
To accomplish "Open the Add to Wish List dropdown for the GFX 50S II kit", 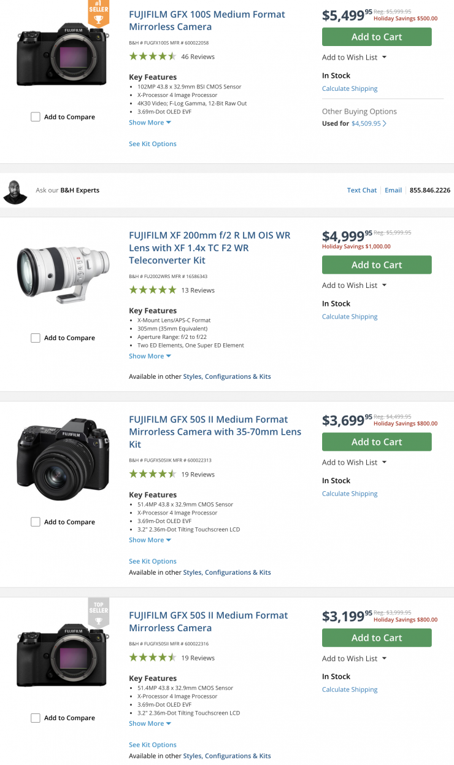I will coord(354,462).
